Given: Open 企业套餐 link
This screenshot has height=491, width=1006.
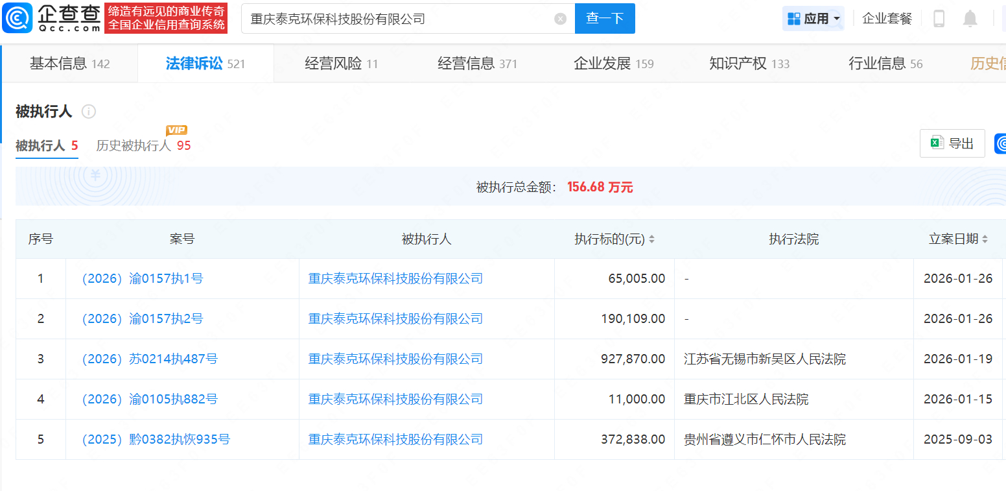Looking at the screenshot, I should (x=887, y=19).
